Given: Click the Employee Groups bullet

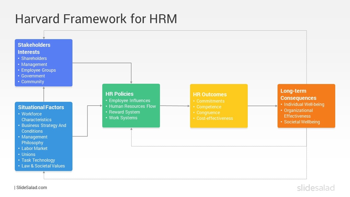Looking at the screenshot, I should [39, 70].
